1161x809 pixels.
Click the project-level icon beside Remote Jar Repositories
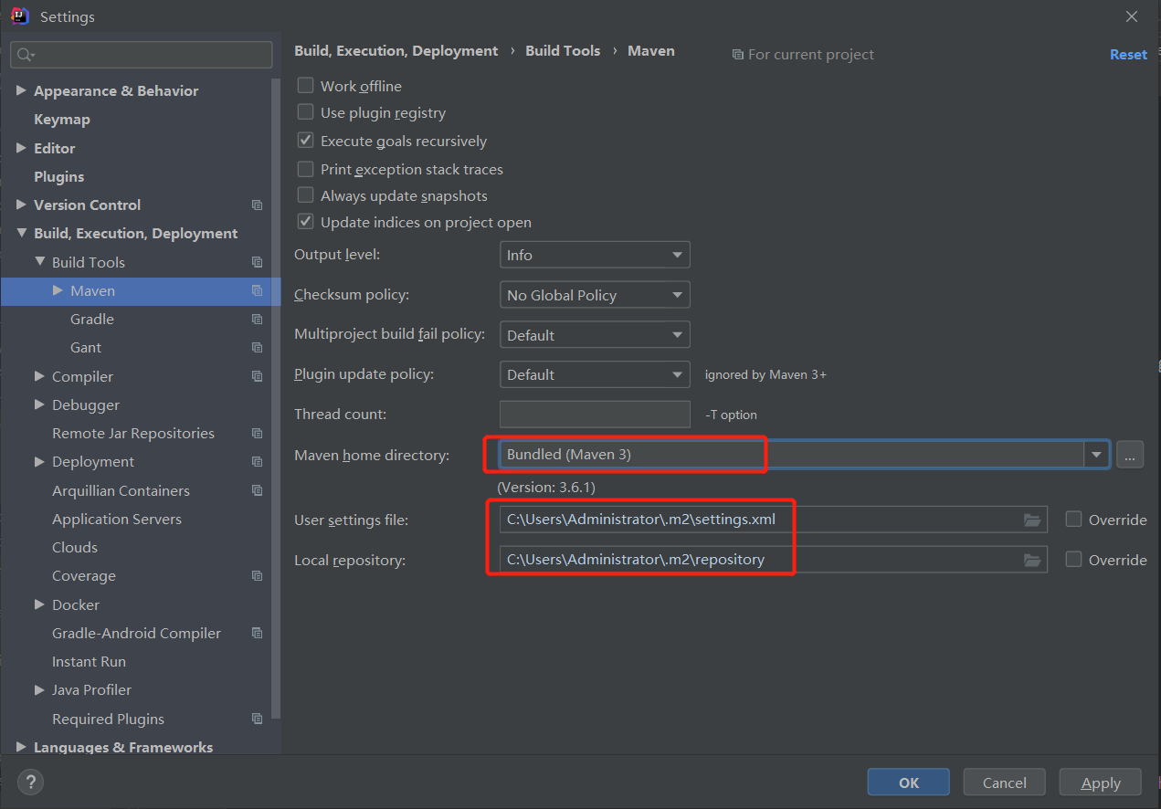coord(257,434)
